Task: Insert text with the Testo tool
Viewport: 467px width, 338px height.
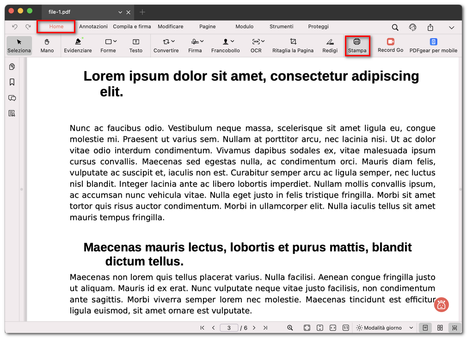Action: point(136,45)
